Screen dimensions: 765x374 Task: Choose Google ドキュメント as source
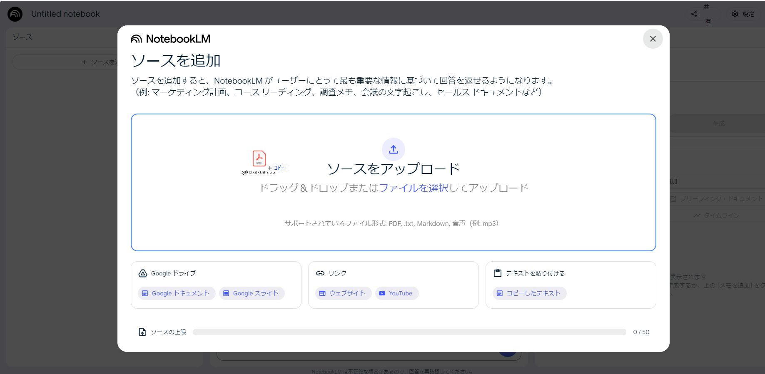click(x=177, y=293)
